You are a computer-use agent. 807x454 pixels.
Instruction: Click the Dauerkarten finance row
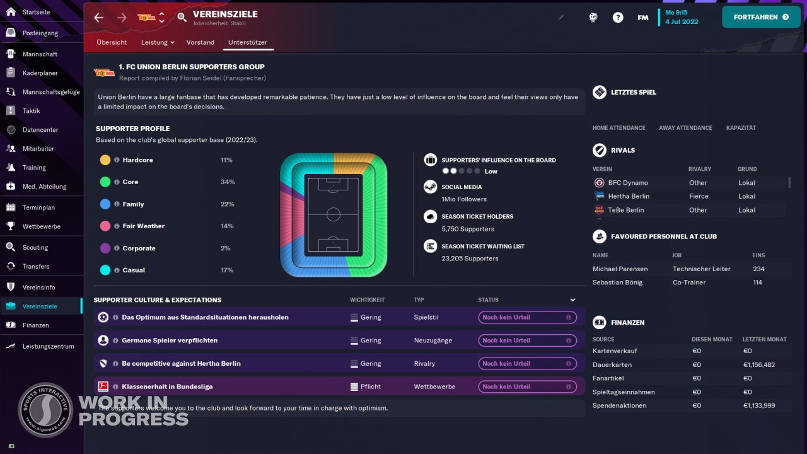pyautogui.click(x=692, y=364)
